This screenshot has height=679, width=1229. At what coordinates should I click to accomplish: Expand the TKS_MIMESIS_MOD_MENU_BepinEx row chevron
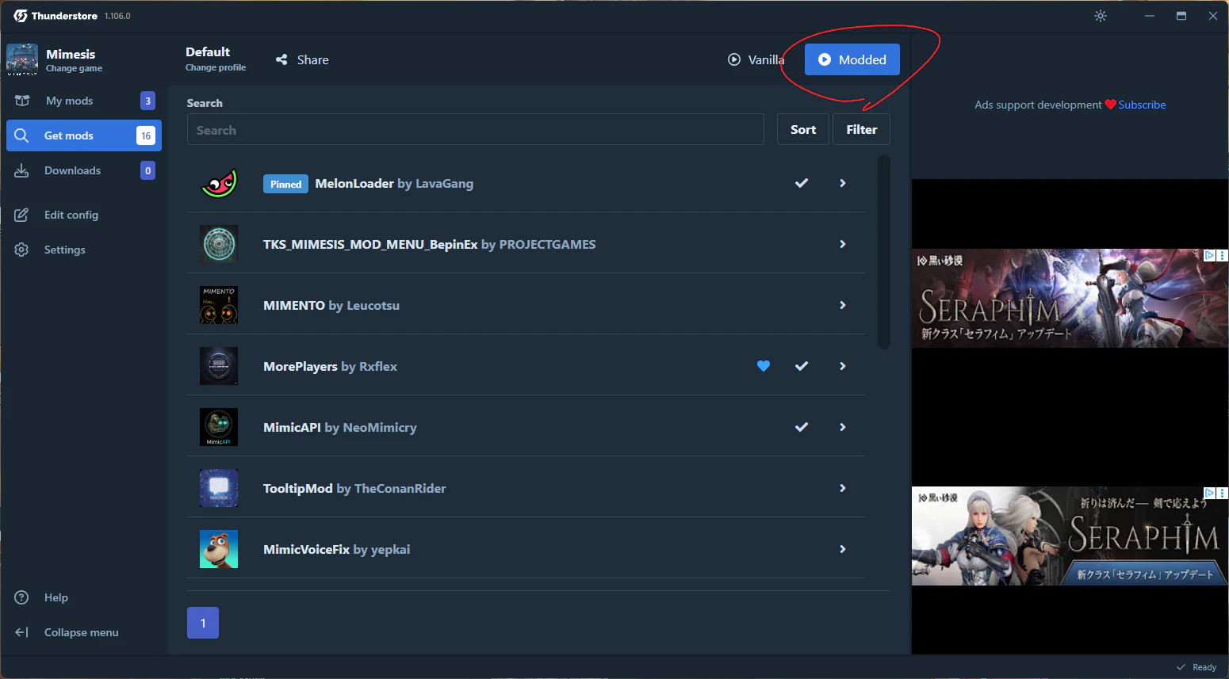pos(843,244)
